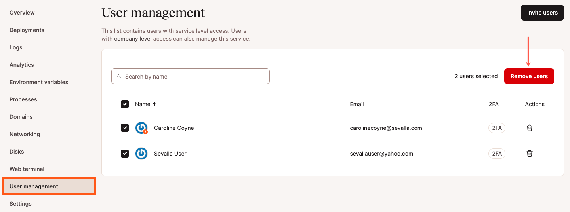This screenshot has width=570, height=212.
Task: Click Caroline Coyne's 2FA badge
Action: coord(497,128)
